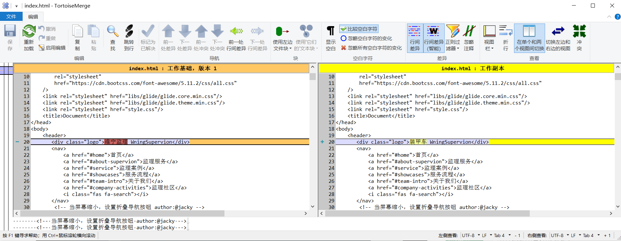Swap left and right views (切换左边和右边的视图)
The width and height of the screenshot is (621, 241).
tap(558, 38)
